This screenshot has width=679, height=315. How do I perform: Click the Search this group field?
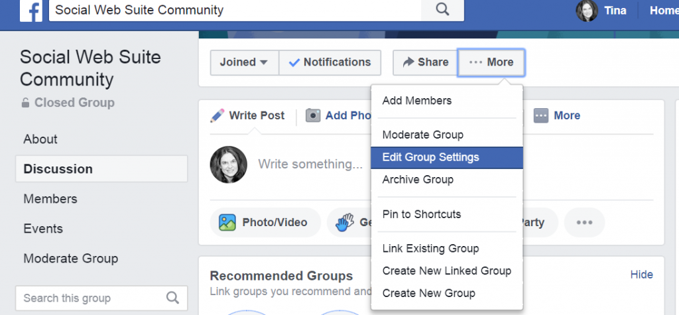tap(101, 298)
